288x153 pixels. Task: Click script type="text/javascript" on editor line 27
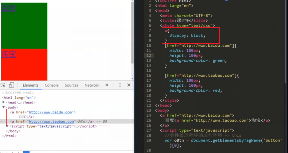pyautogui.click(x=197, y=130)
